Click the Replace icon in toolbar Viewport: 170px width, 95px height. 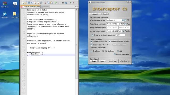(66, 3)
